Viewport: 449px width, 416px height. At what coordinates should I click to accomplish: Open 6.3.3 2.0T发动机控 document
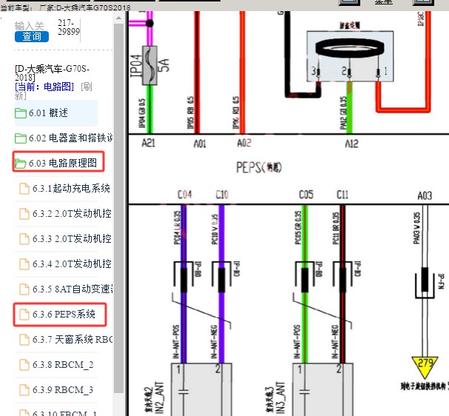(65, 239)
